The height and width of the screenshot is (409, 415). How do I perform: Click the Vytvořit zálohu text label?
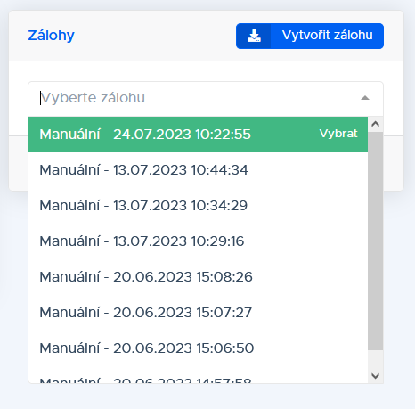tap(327, 36)
